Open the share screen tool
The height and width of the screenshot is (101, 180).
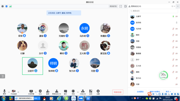click(31, 92)
